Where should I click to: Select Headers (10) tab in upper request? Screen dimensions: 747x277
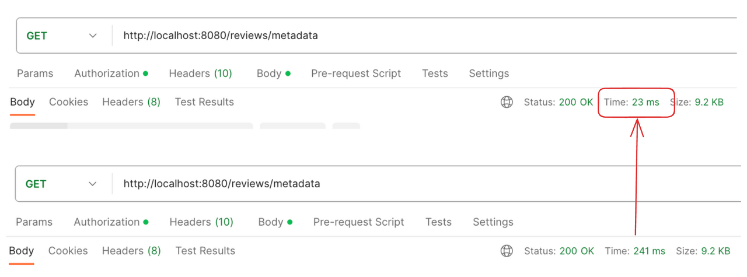pos(200,73)
